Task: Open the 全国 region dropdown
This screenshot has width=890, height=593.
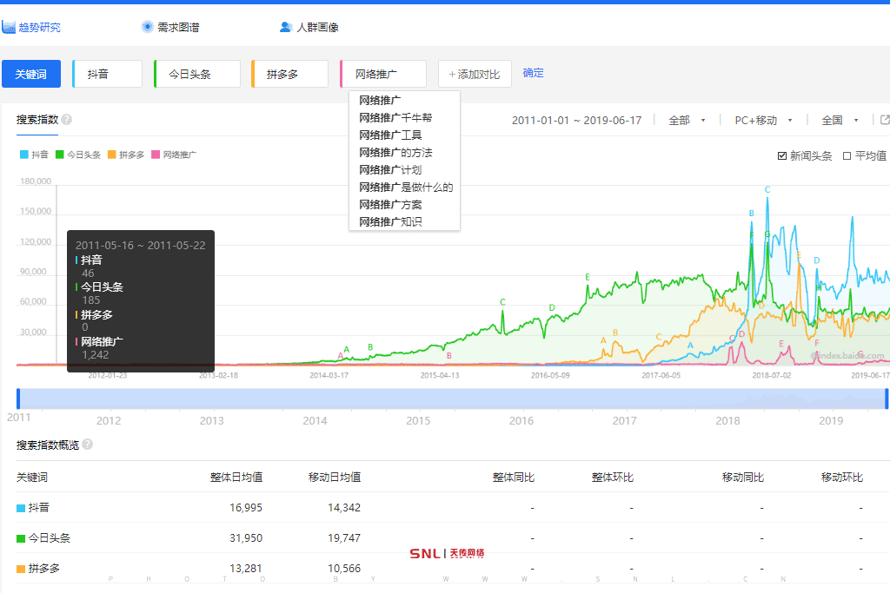Action: pyautogui.click(x=840, y=120)
